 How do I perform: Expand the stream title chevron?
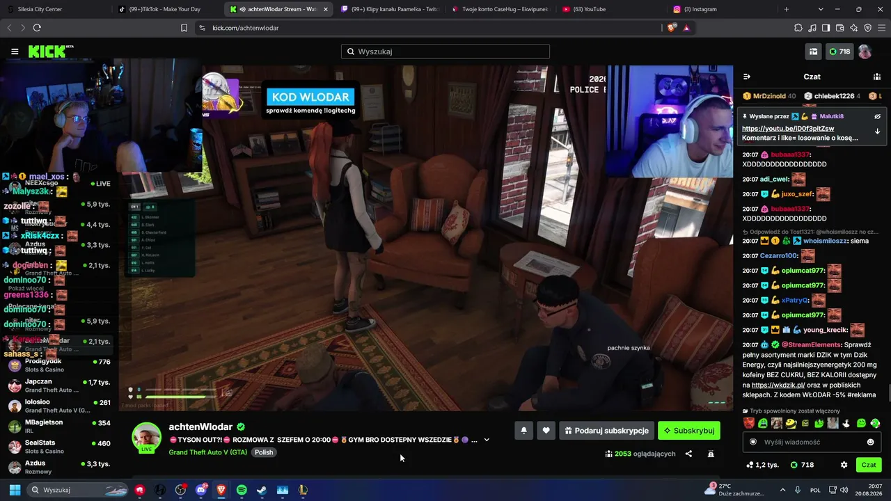pos(487,440)
